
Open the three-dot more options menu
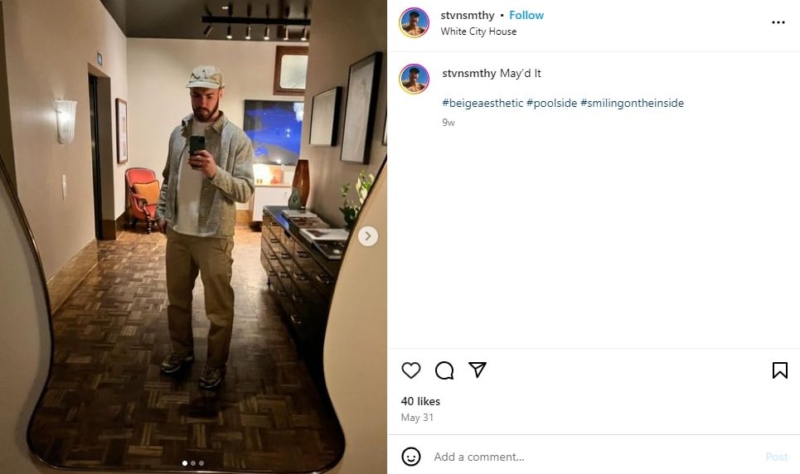click(x=778, y=22)
